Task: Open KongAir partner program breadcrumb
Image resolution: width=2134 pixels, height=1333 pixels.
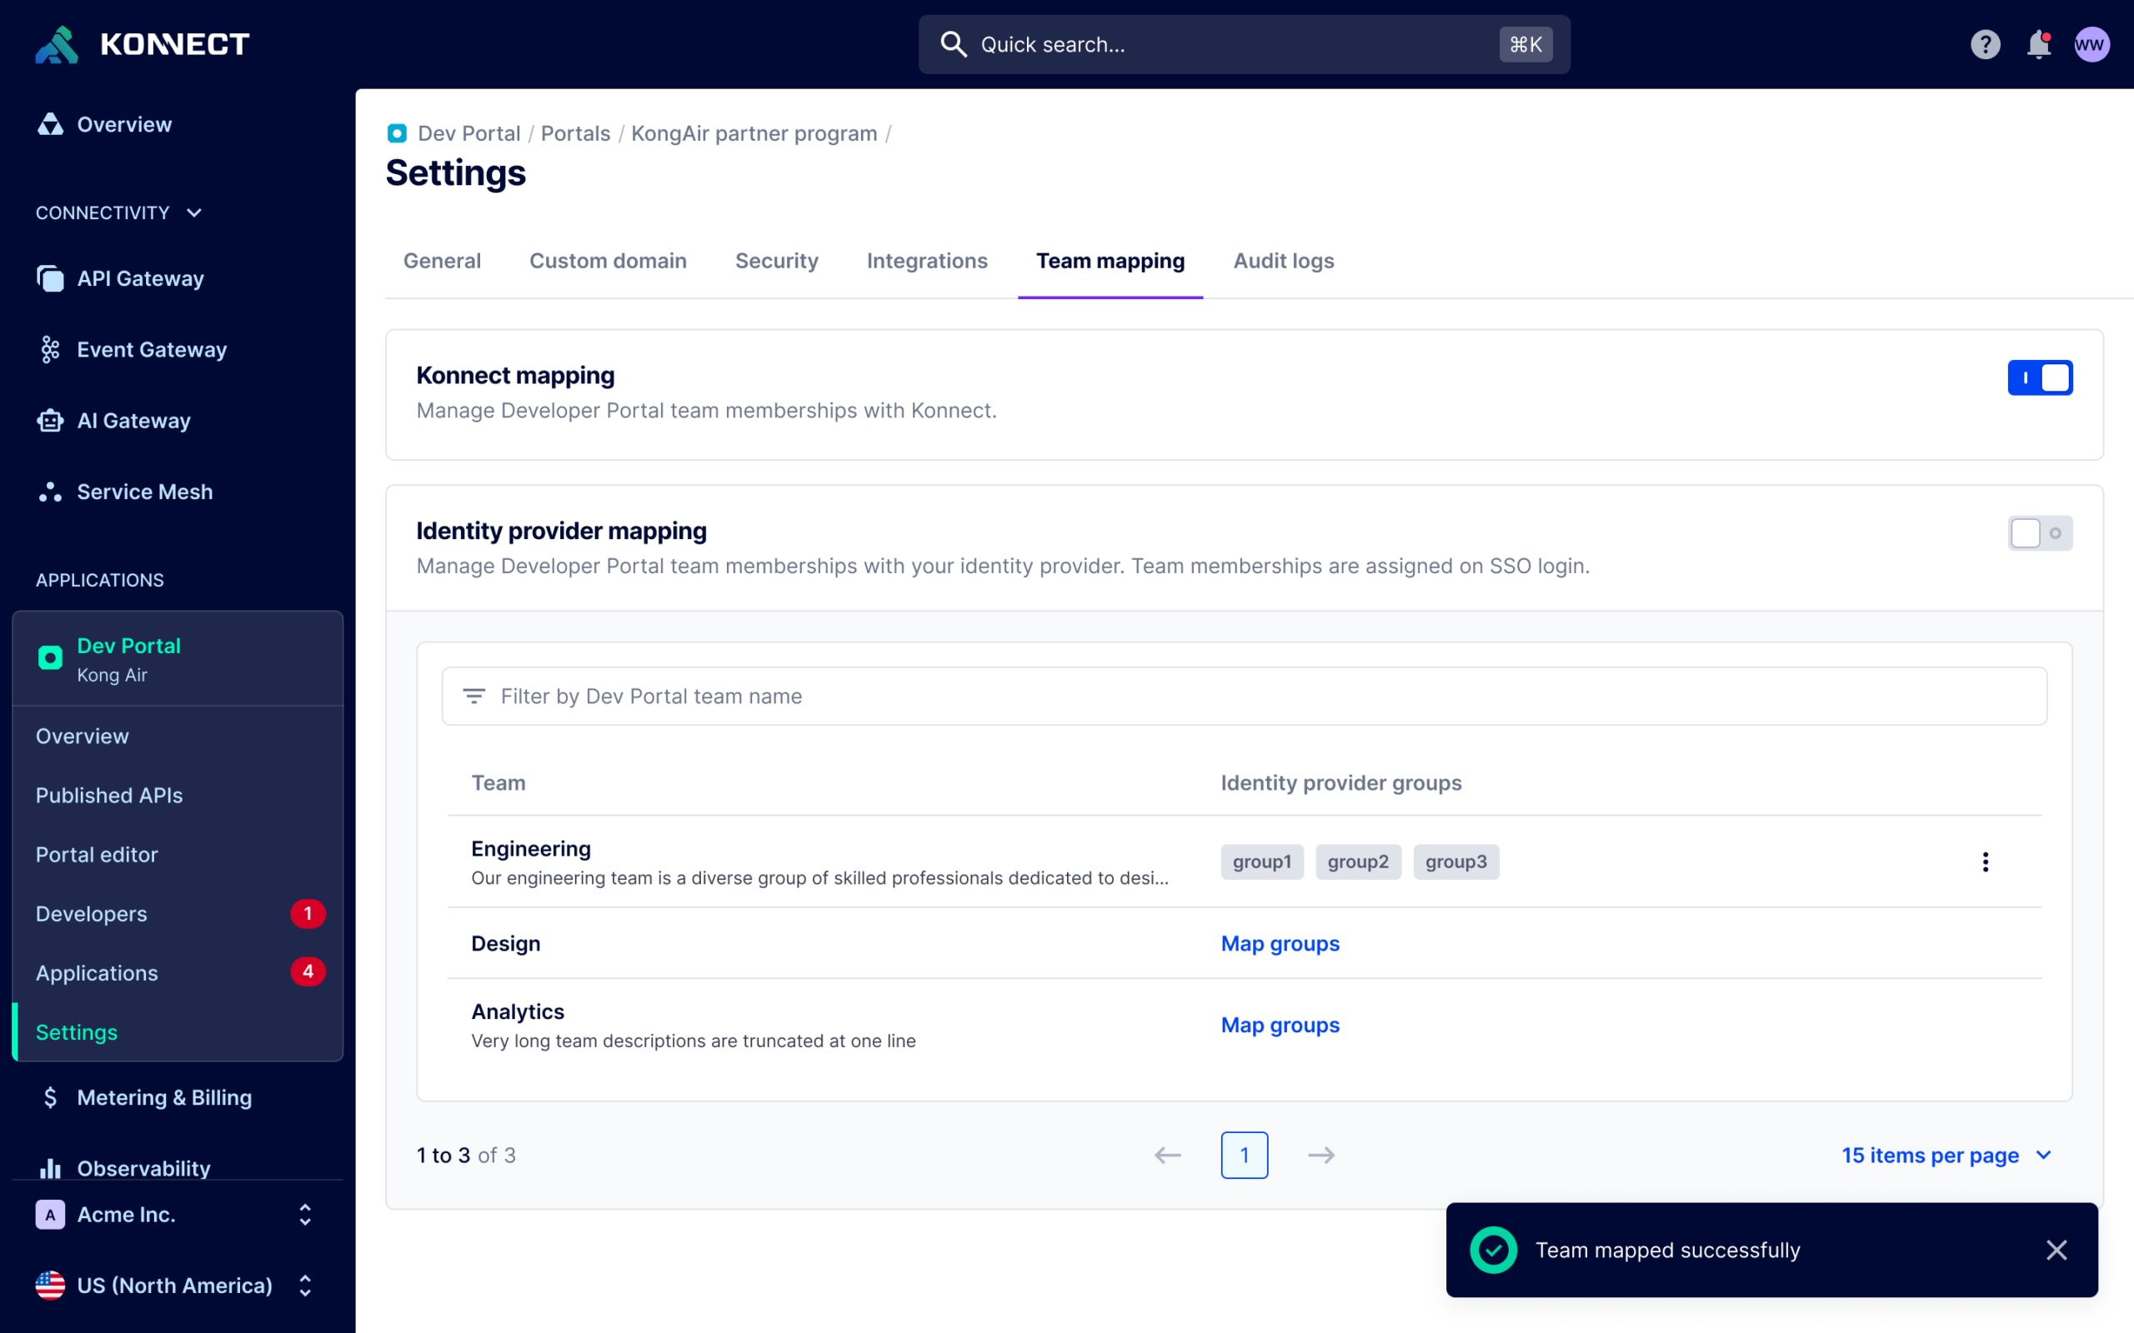Action: pos(754,133)
